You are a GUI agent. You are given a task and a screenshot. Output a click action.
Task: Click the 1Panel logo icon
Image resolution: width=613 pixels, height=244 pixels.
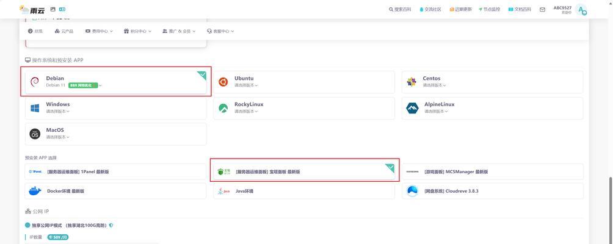coord(35,172)
